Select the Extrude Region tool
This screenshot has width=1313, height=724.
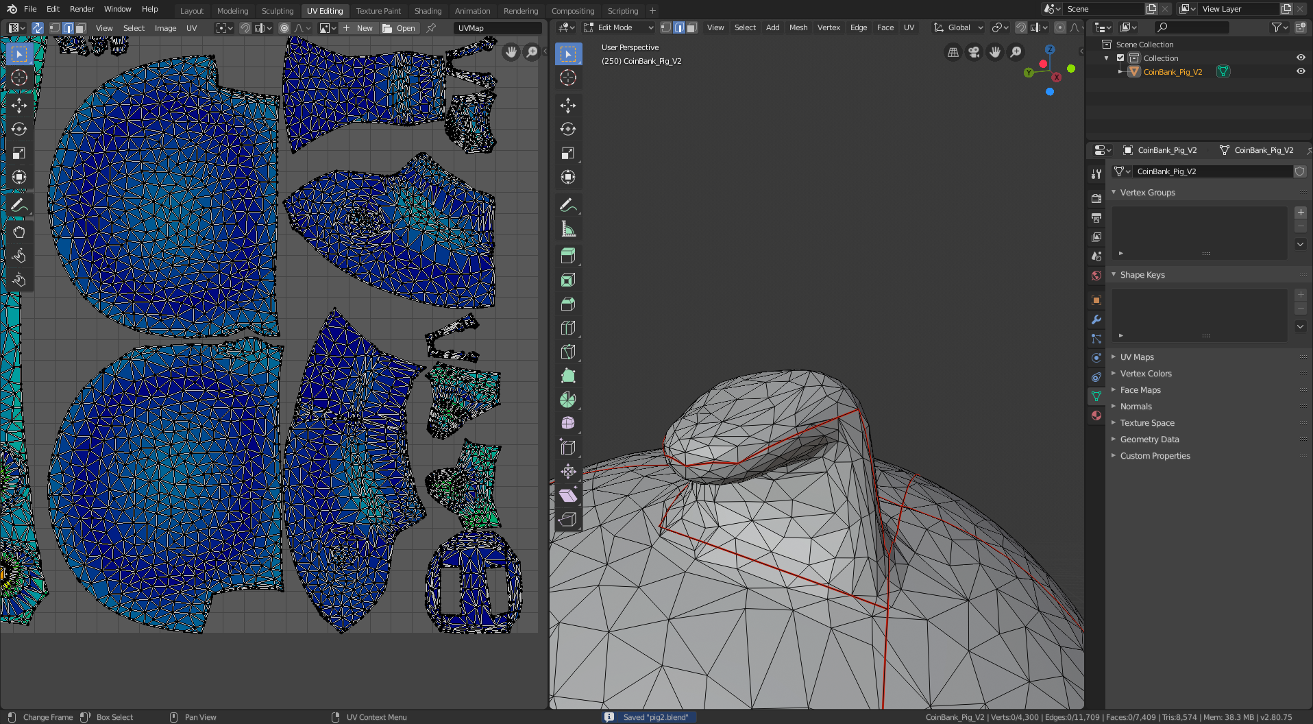(568, 256)
